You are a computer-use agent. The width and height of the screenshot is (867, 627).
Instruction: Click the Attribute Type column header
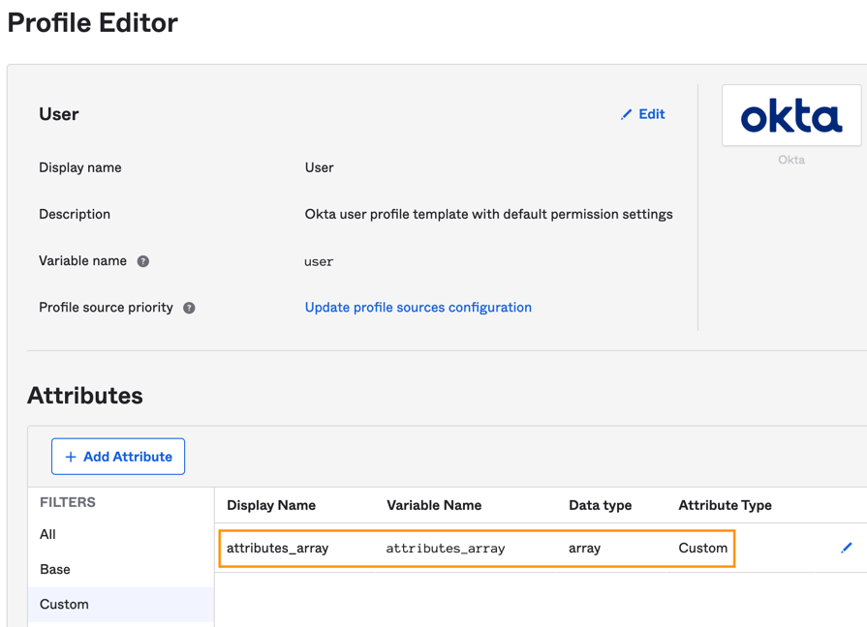click(x=725, y=505)
